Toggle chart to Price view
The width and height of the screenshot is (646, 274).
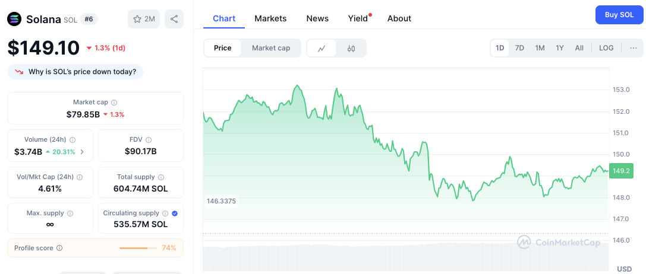pos(222,48)
